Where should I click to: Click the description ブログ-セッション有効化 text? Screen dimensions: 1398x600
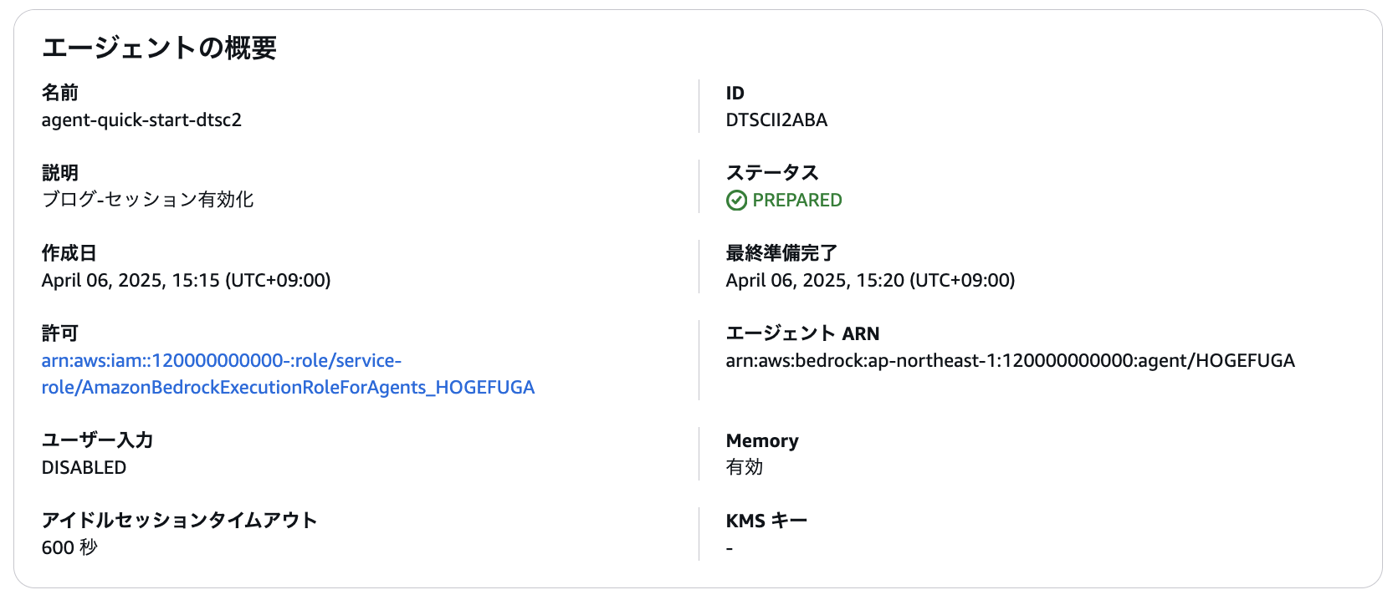[x=147, y=200]
